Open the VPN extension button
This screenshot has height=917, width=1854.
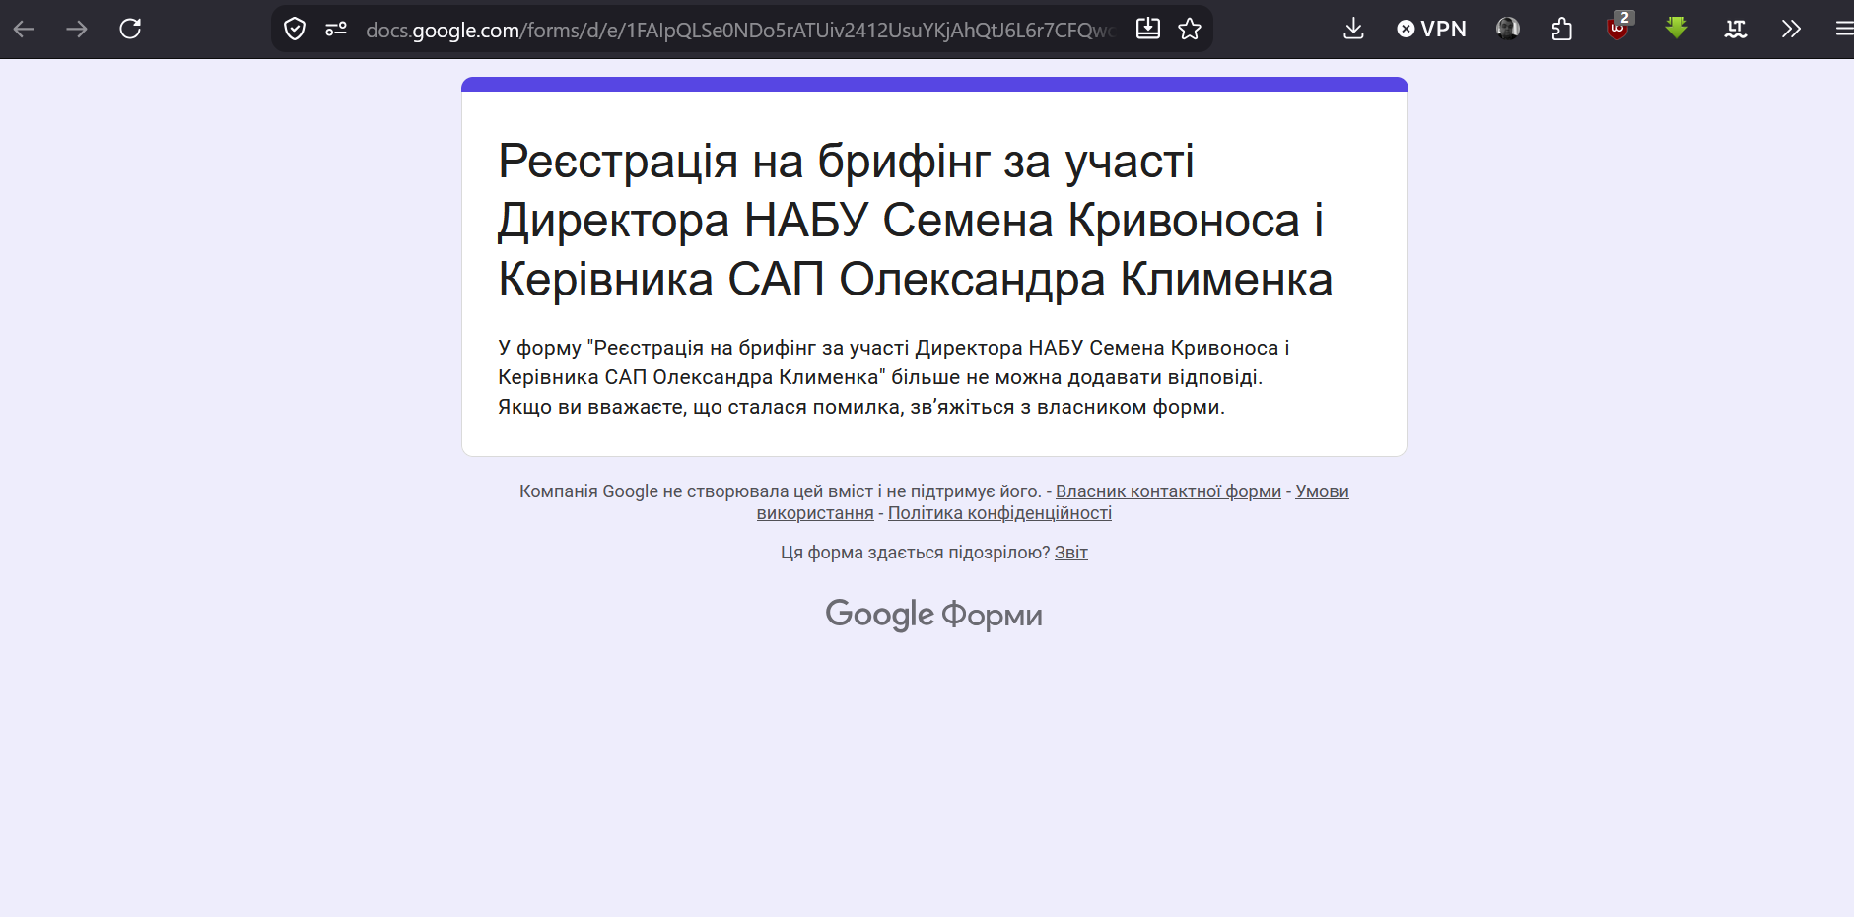[x=1431, y=29]
